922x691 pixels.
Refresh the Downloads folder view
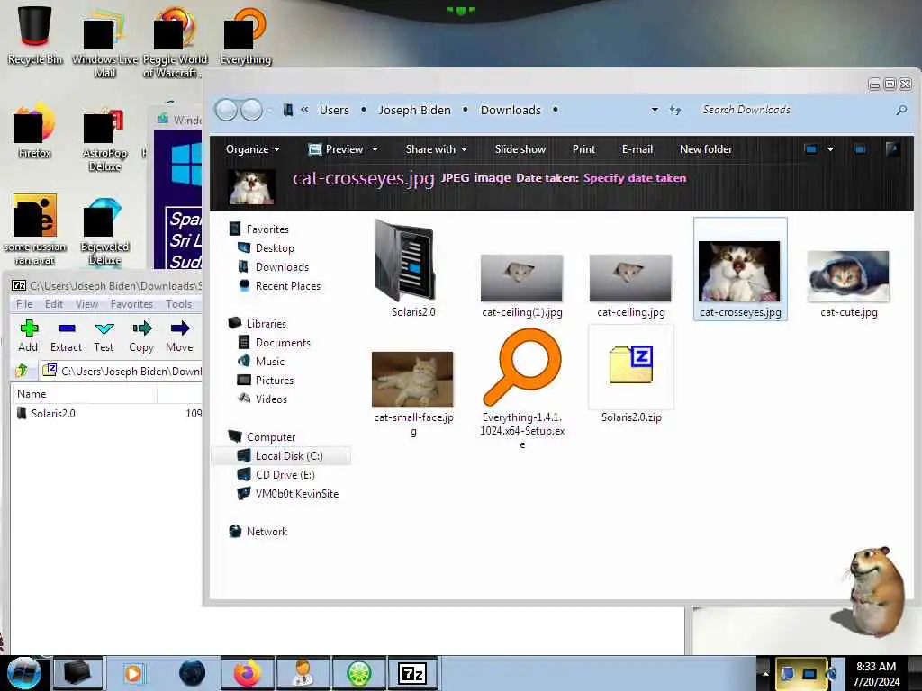[x=675, y=110]
